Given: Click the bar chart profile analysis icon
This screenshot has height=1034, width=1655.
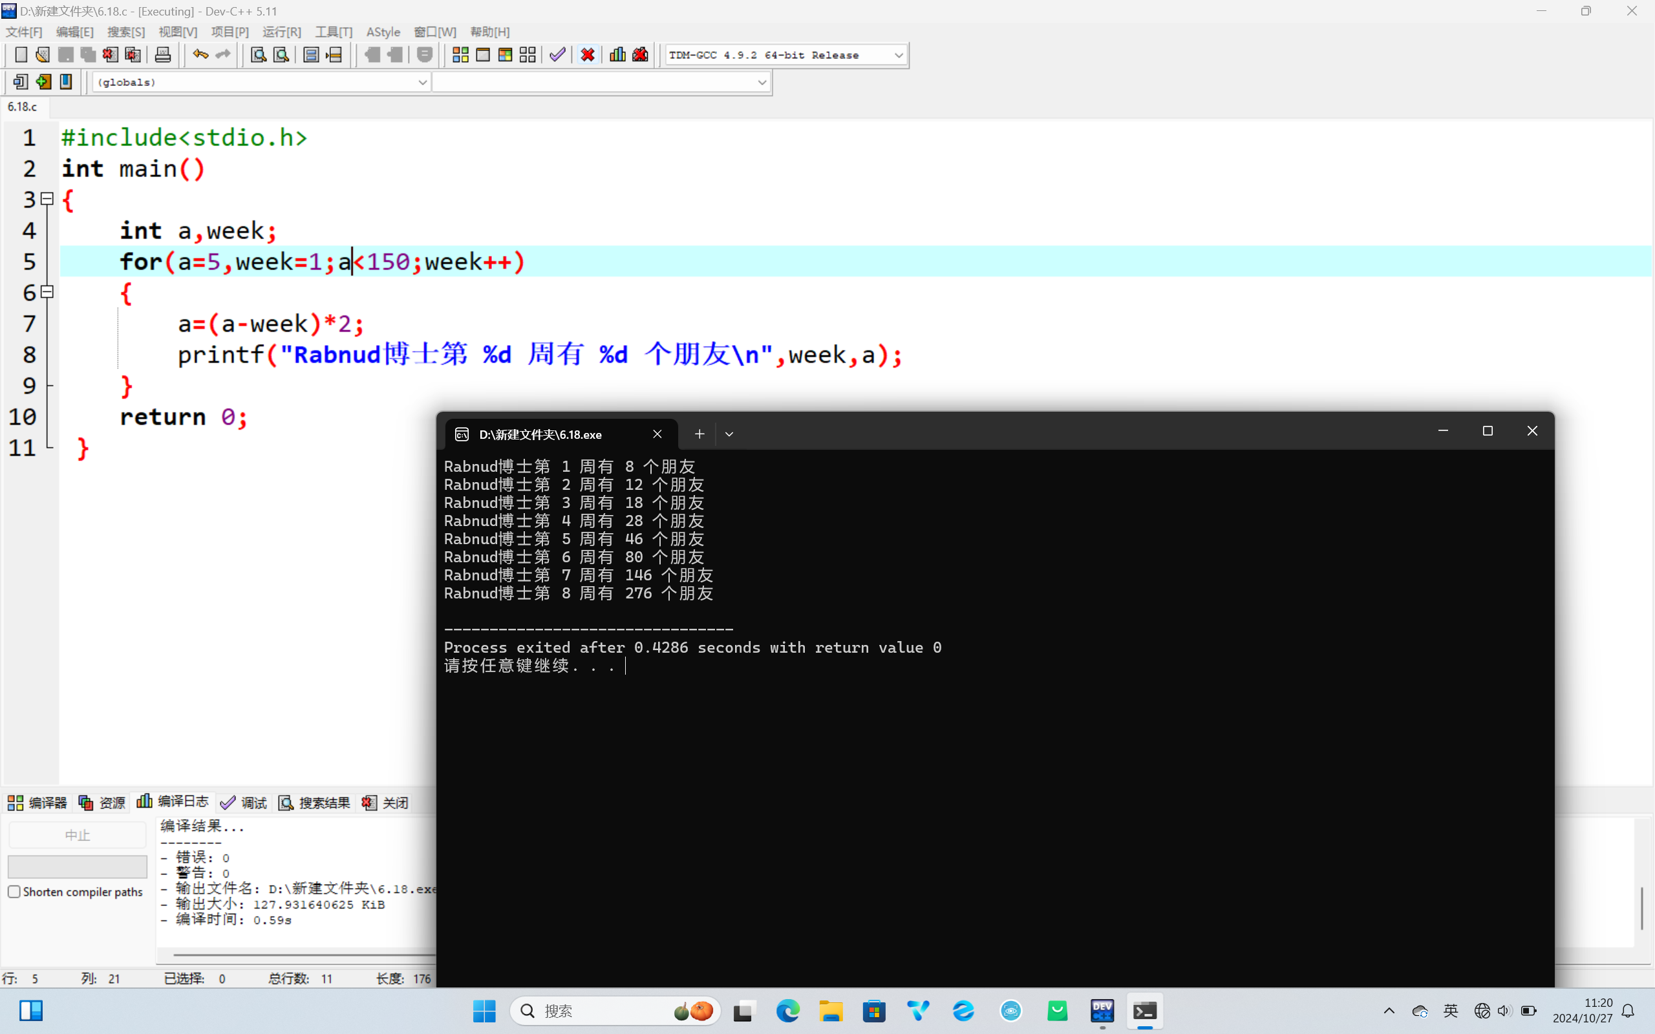Looking at the screenshot, I should click(x=617, y=55).
